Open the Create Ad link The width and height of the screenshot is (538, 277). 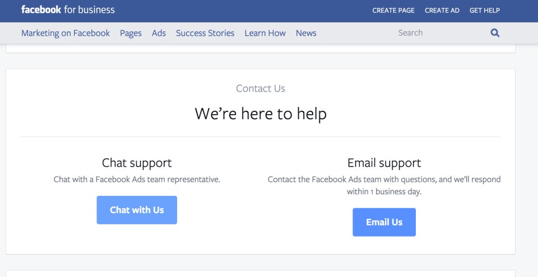[x=442, y=10]
